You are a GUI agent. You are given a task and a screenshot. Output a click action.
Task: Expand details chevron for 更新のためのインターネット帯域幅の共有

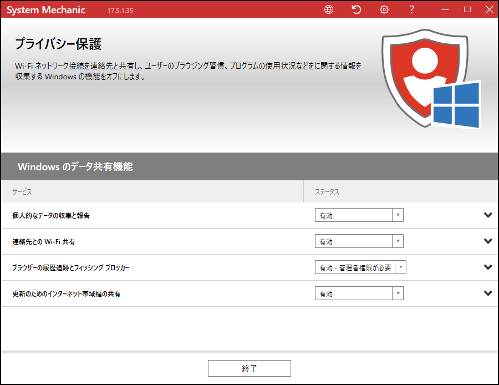point(488,293)
